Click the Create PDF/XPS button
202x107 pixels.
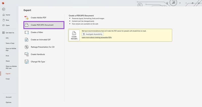coord(74,35)
